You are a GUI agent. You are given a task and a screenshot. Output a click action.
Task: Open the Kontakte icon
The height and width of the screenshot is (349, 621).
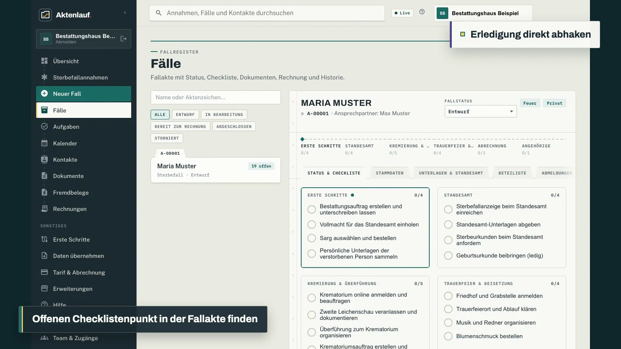tap(45, 159)
